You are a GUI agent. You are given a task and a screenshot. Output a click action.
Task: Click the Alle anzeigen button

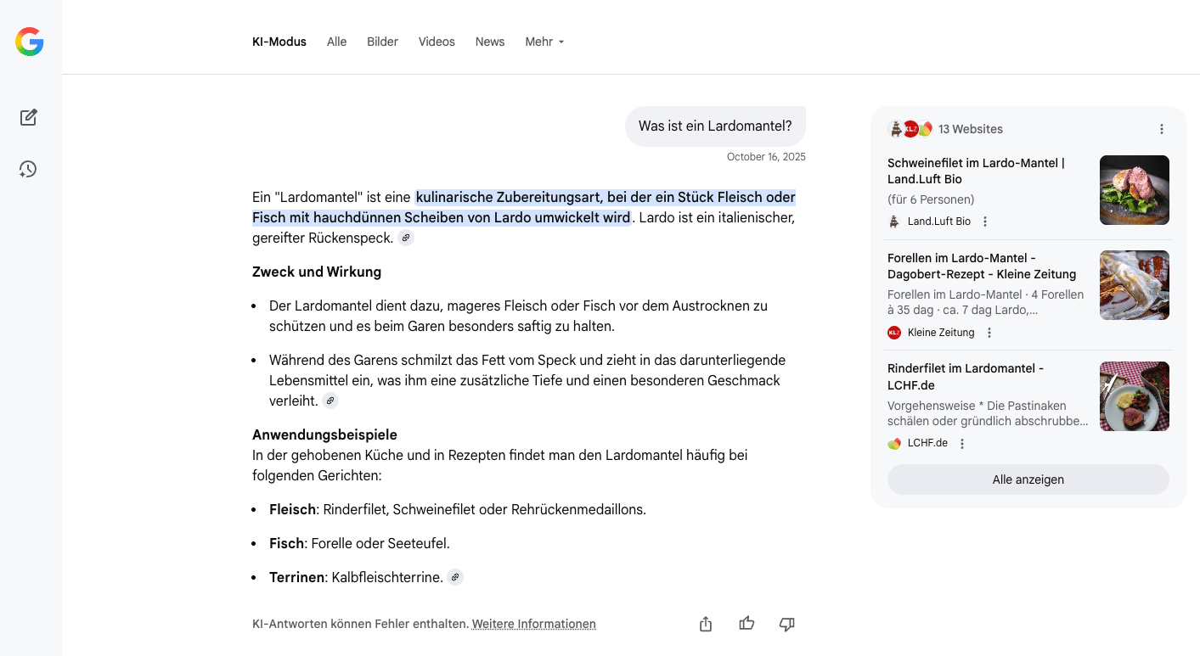click(x=1028, y=479)
